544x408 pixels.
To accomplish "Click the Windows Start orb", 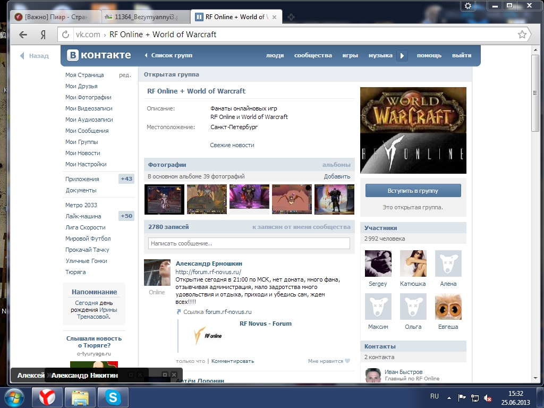I will pos(14,397).
